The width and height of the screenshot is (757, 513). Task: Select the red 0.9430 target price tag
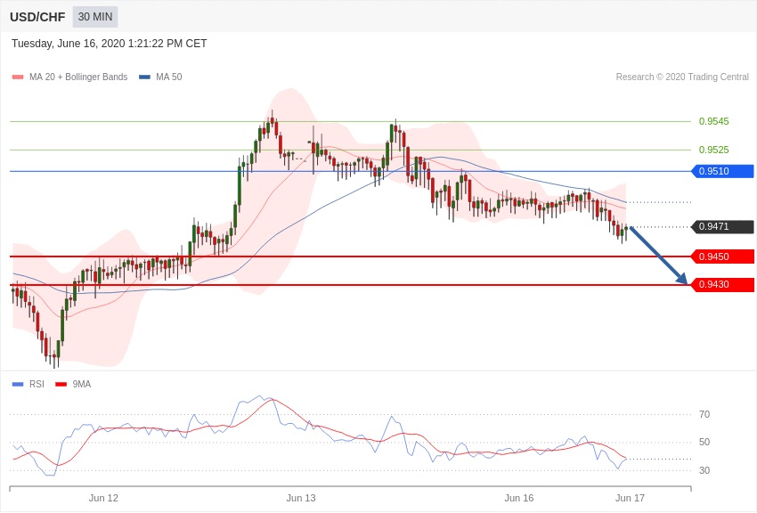point(722,285)
